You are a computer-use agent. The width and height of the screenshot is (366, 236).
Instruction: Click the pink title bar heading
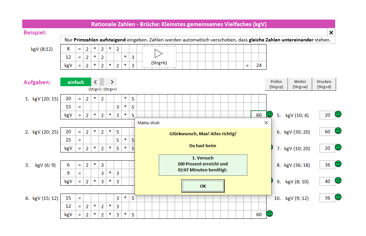pos(179,24)
